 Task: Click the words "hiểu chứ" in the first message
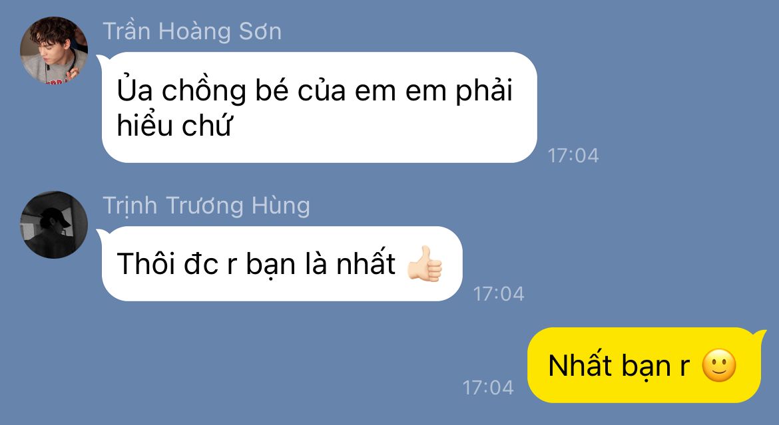[x=174, y=125]
